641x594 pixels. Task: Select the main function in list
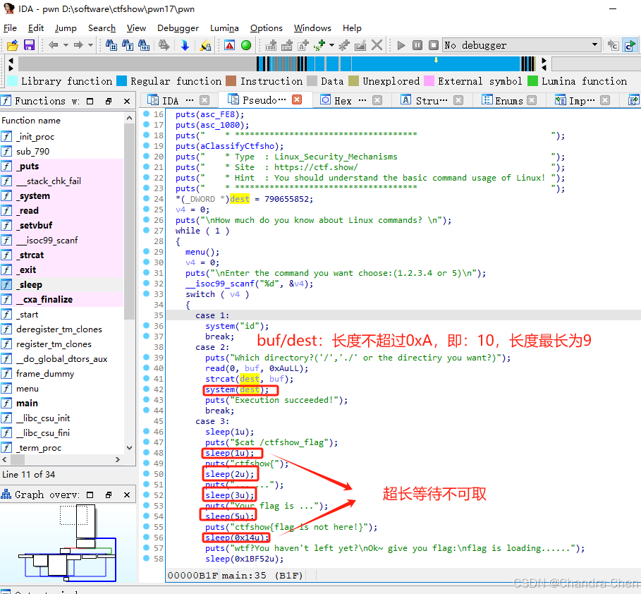point(27,404)
